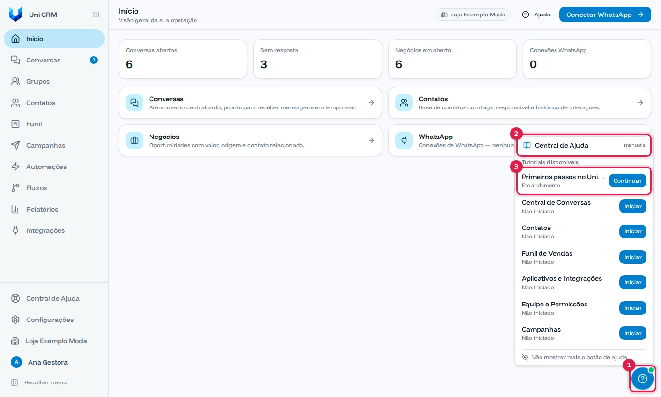The height and width of the screenshot is (397, 661).
Task: Continue the Primeiros passos tutorial
Action: click(x=627, y=181)
